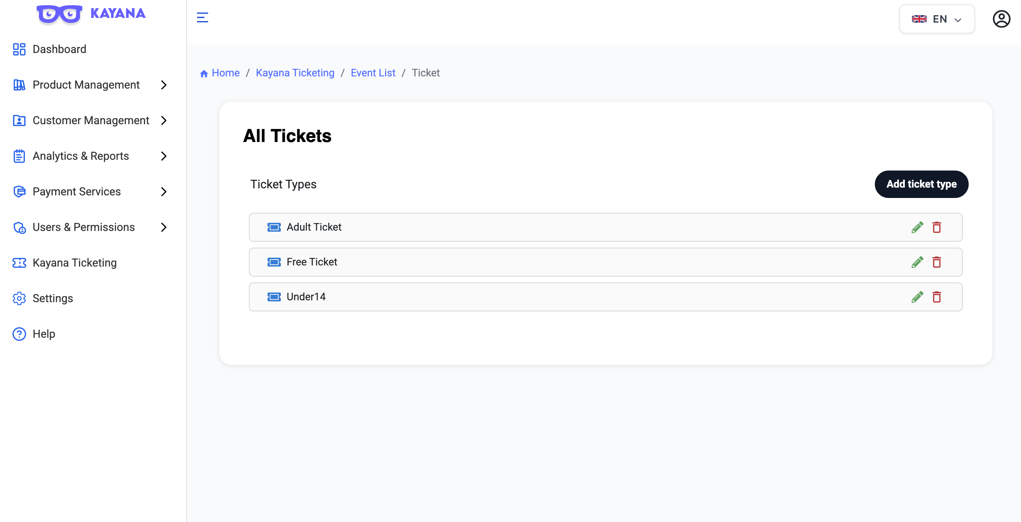Viewport: 1021px width, 522px height.
Task: Open the Help menu item
Action: [44, 334]
